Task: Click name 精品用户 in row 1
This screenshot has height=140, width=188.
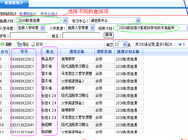Action: pyautogui.click(x=48, y=59)
